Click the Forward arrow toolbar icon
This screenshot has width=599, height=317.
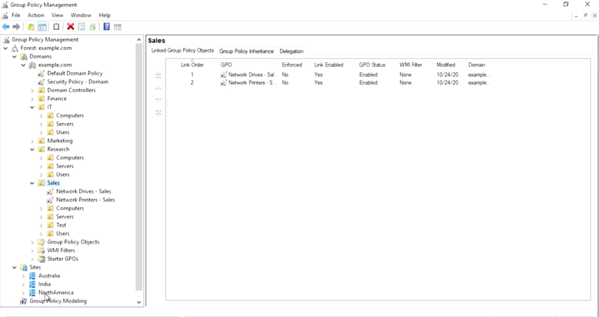16,27
